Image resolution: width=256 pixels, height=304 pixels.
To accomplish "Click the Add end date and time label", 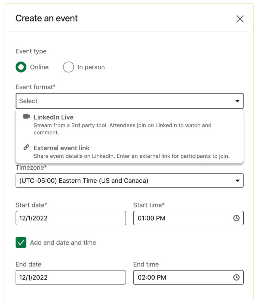I will click(63, 243).
